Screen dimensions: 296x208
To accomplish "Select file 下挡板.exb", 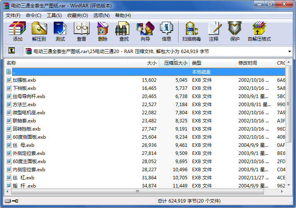I will coord(24,88).
